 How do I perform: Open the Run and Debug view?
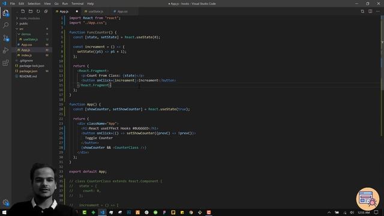coord(5,50)
